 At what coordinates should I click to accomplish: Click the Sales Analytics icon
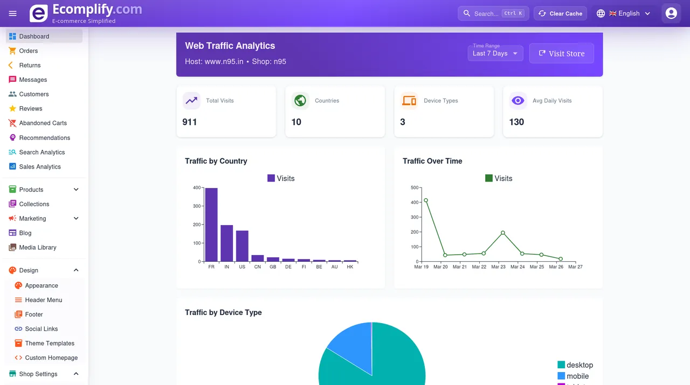click(12, 166)
